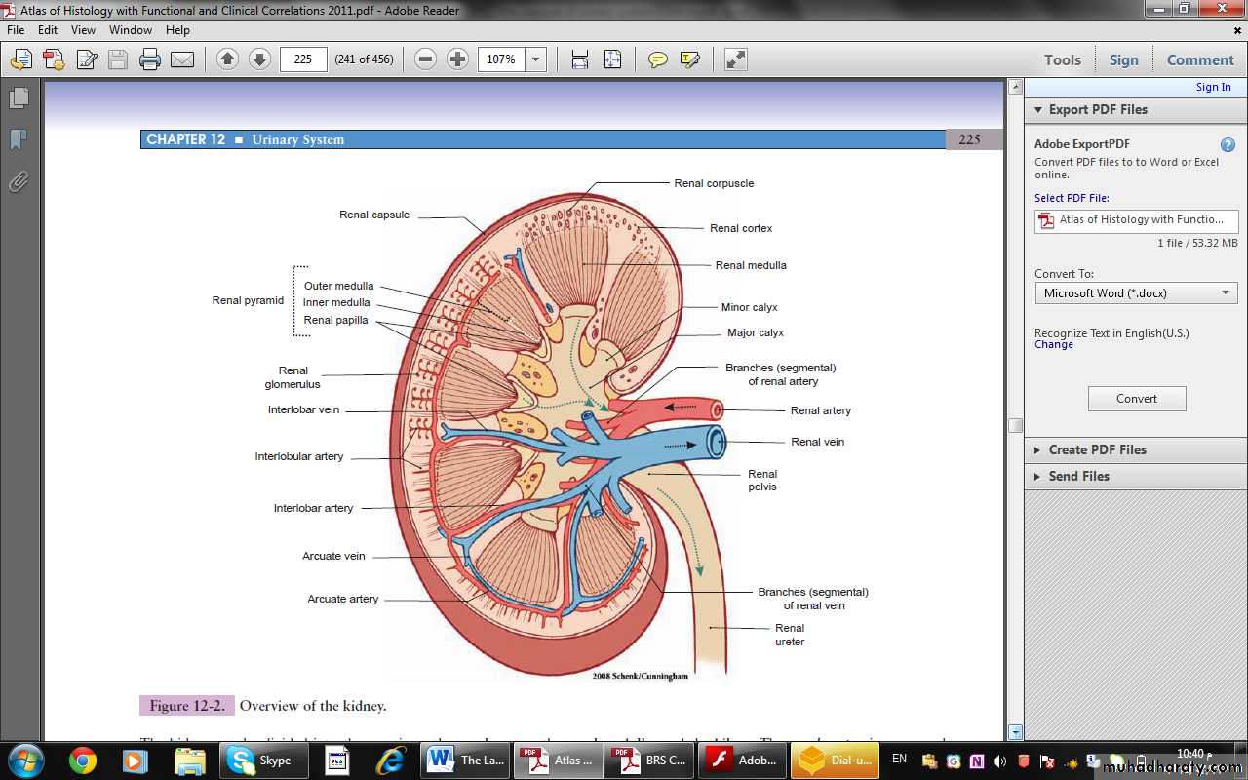Click the Save file icon in toolbar
Viewport: 1248px width, 780px height.
[x=118, y=59]
